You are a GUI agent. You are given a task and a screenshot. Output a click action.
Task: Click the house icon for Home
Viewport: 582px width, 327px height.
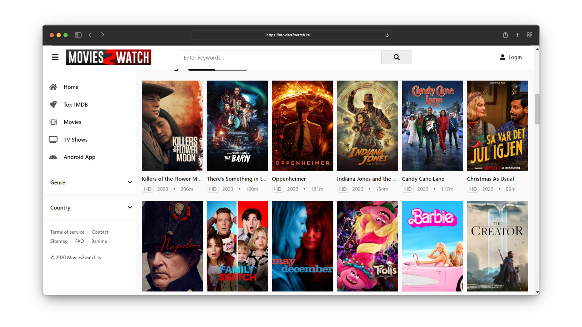point(53,87)
